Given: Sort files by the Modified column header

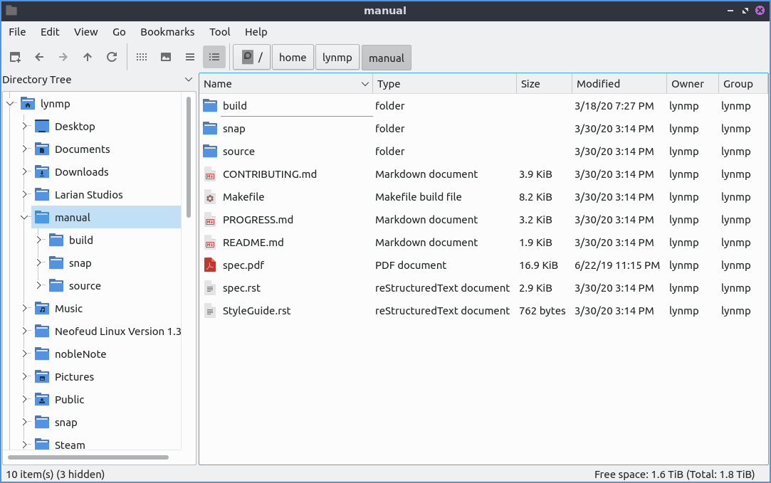Looking at the screenshot, I should pyautogui.click(x=618, y=84).
